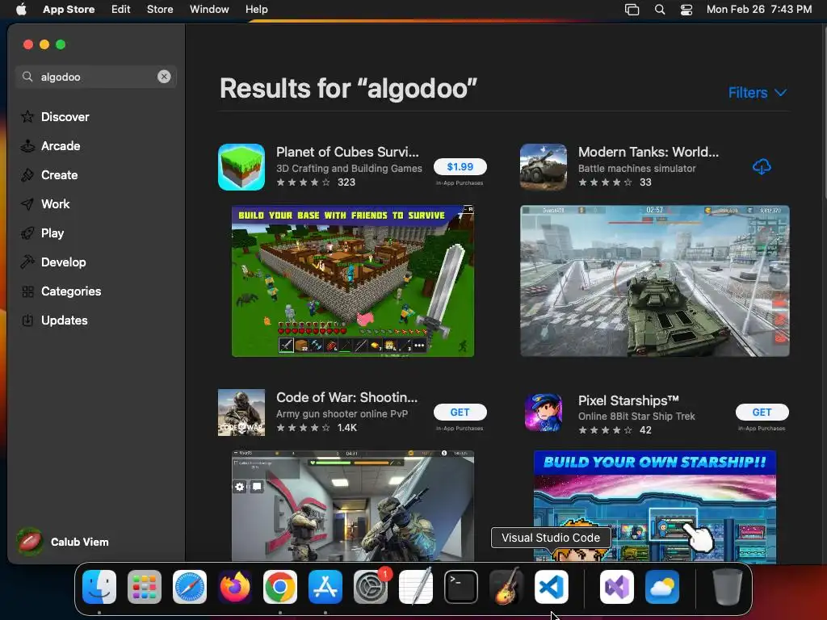Open the App Store menu
827x620 pixels.
point(69,10)
